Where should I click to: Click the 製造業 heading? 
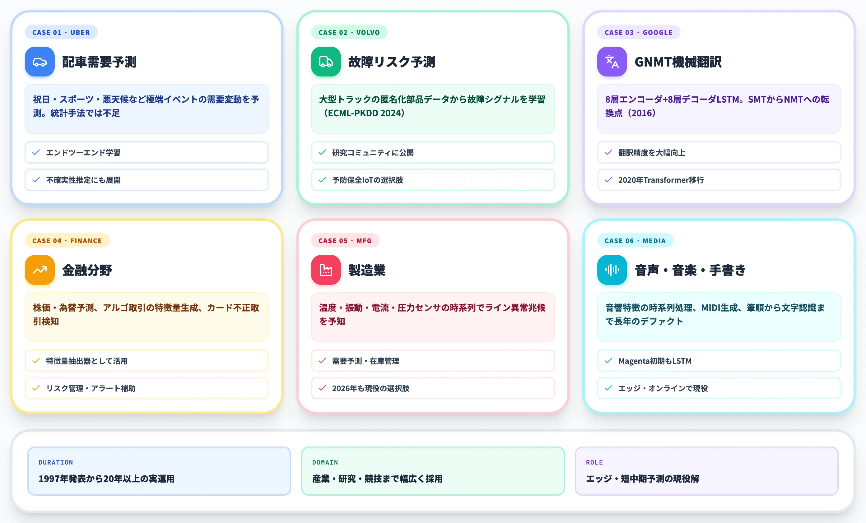click(366, 270)
